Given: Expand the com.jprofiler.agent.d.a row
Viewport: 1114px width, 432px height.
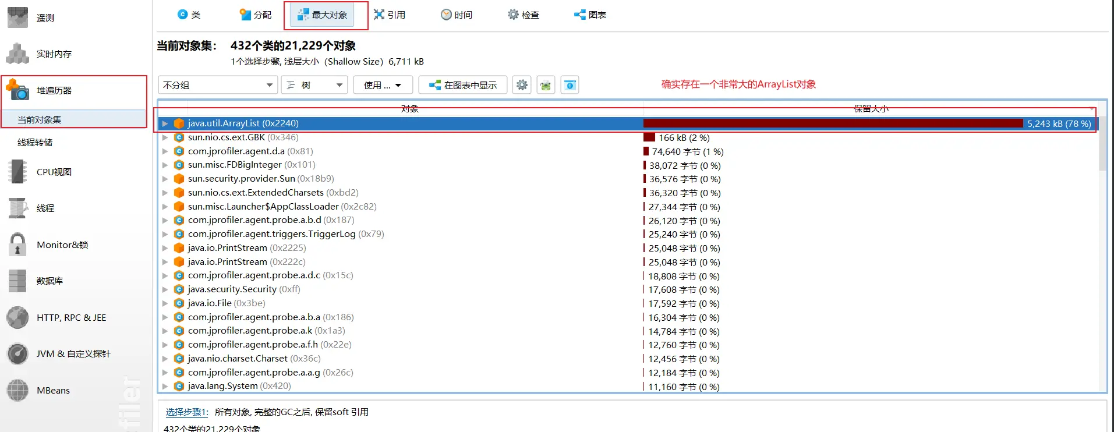Looking at the screenshot, I should (x=165, y=151).
